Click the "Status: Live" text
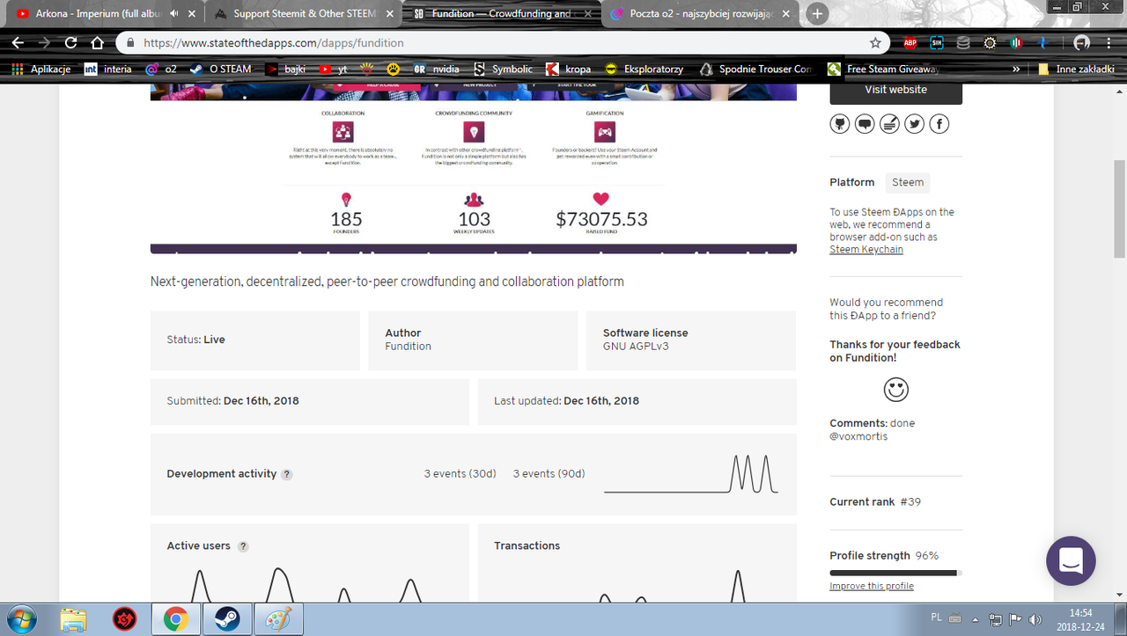 coord(195,340)
